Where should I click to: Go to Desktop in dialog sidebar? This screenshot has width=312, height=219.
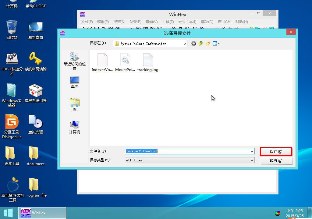tap(75, 83)
